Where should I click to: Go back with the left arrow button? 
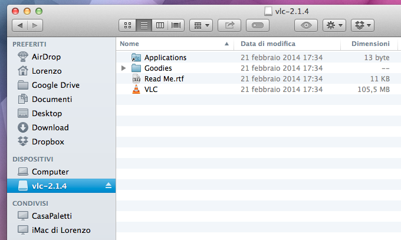(19, 25)
